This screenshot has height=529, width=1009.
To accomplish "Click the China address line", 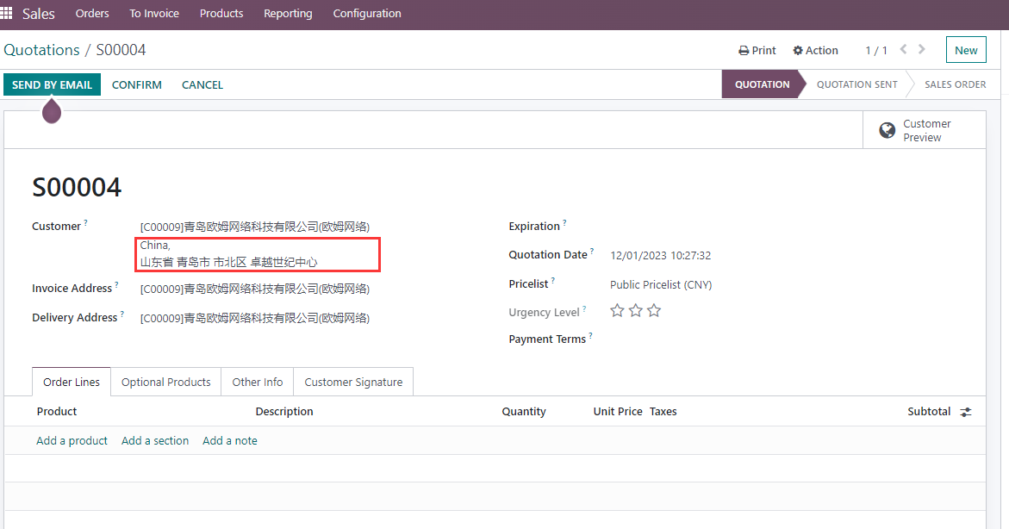I will pos(155,246).
